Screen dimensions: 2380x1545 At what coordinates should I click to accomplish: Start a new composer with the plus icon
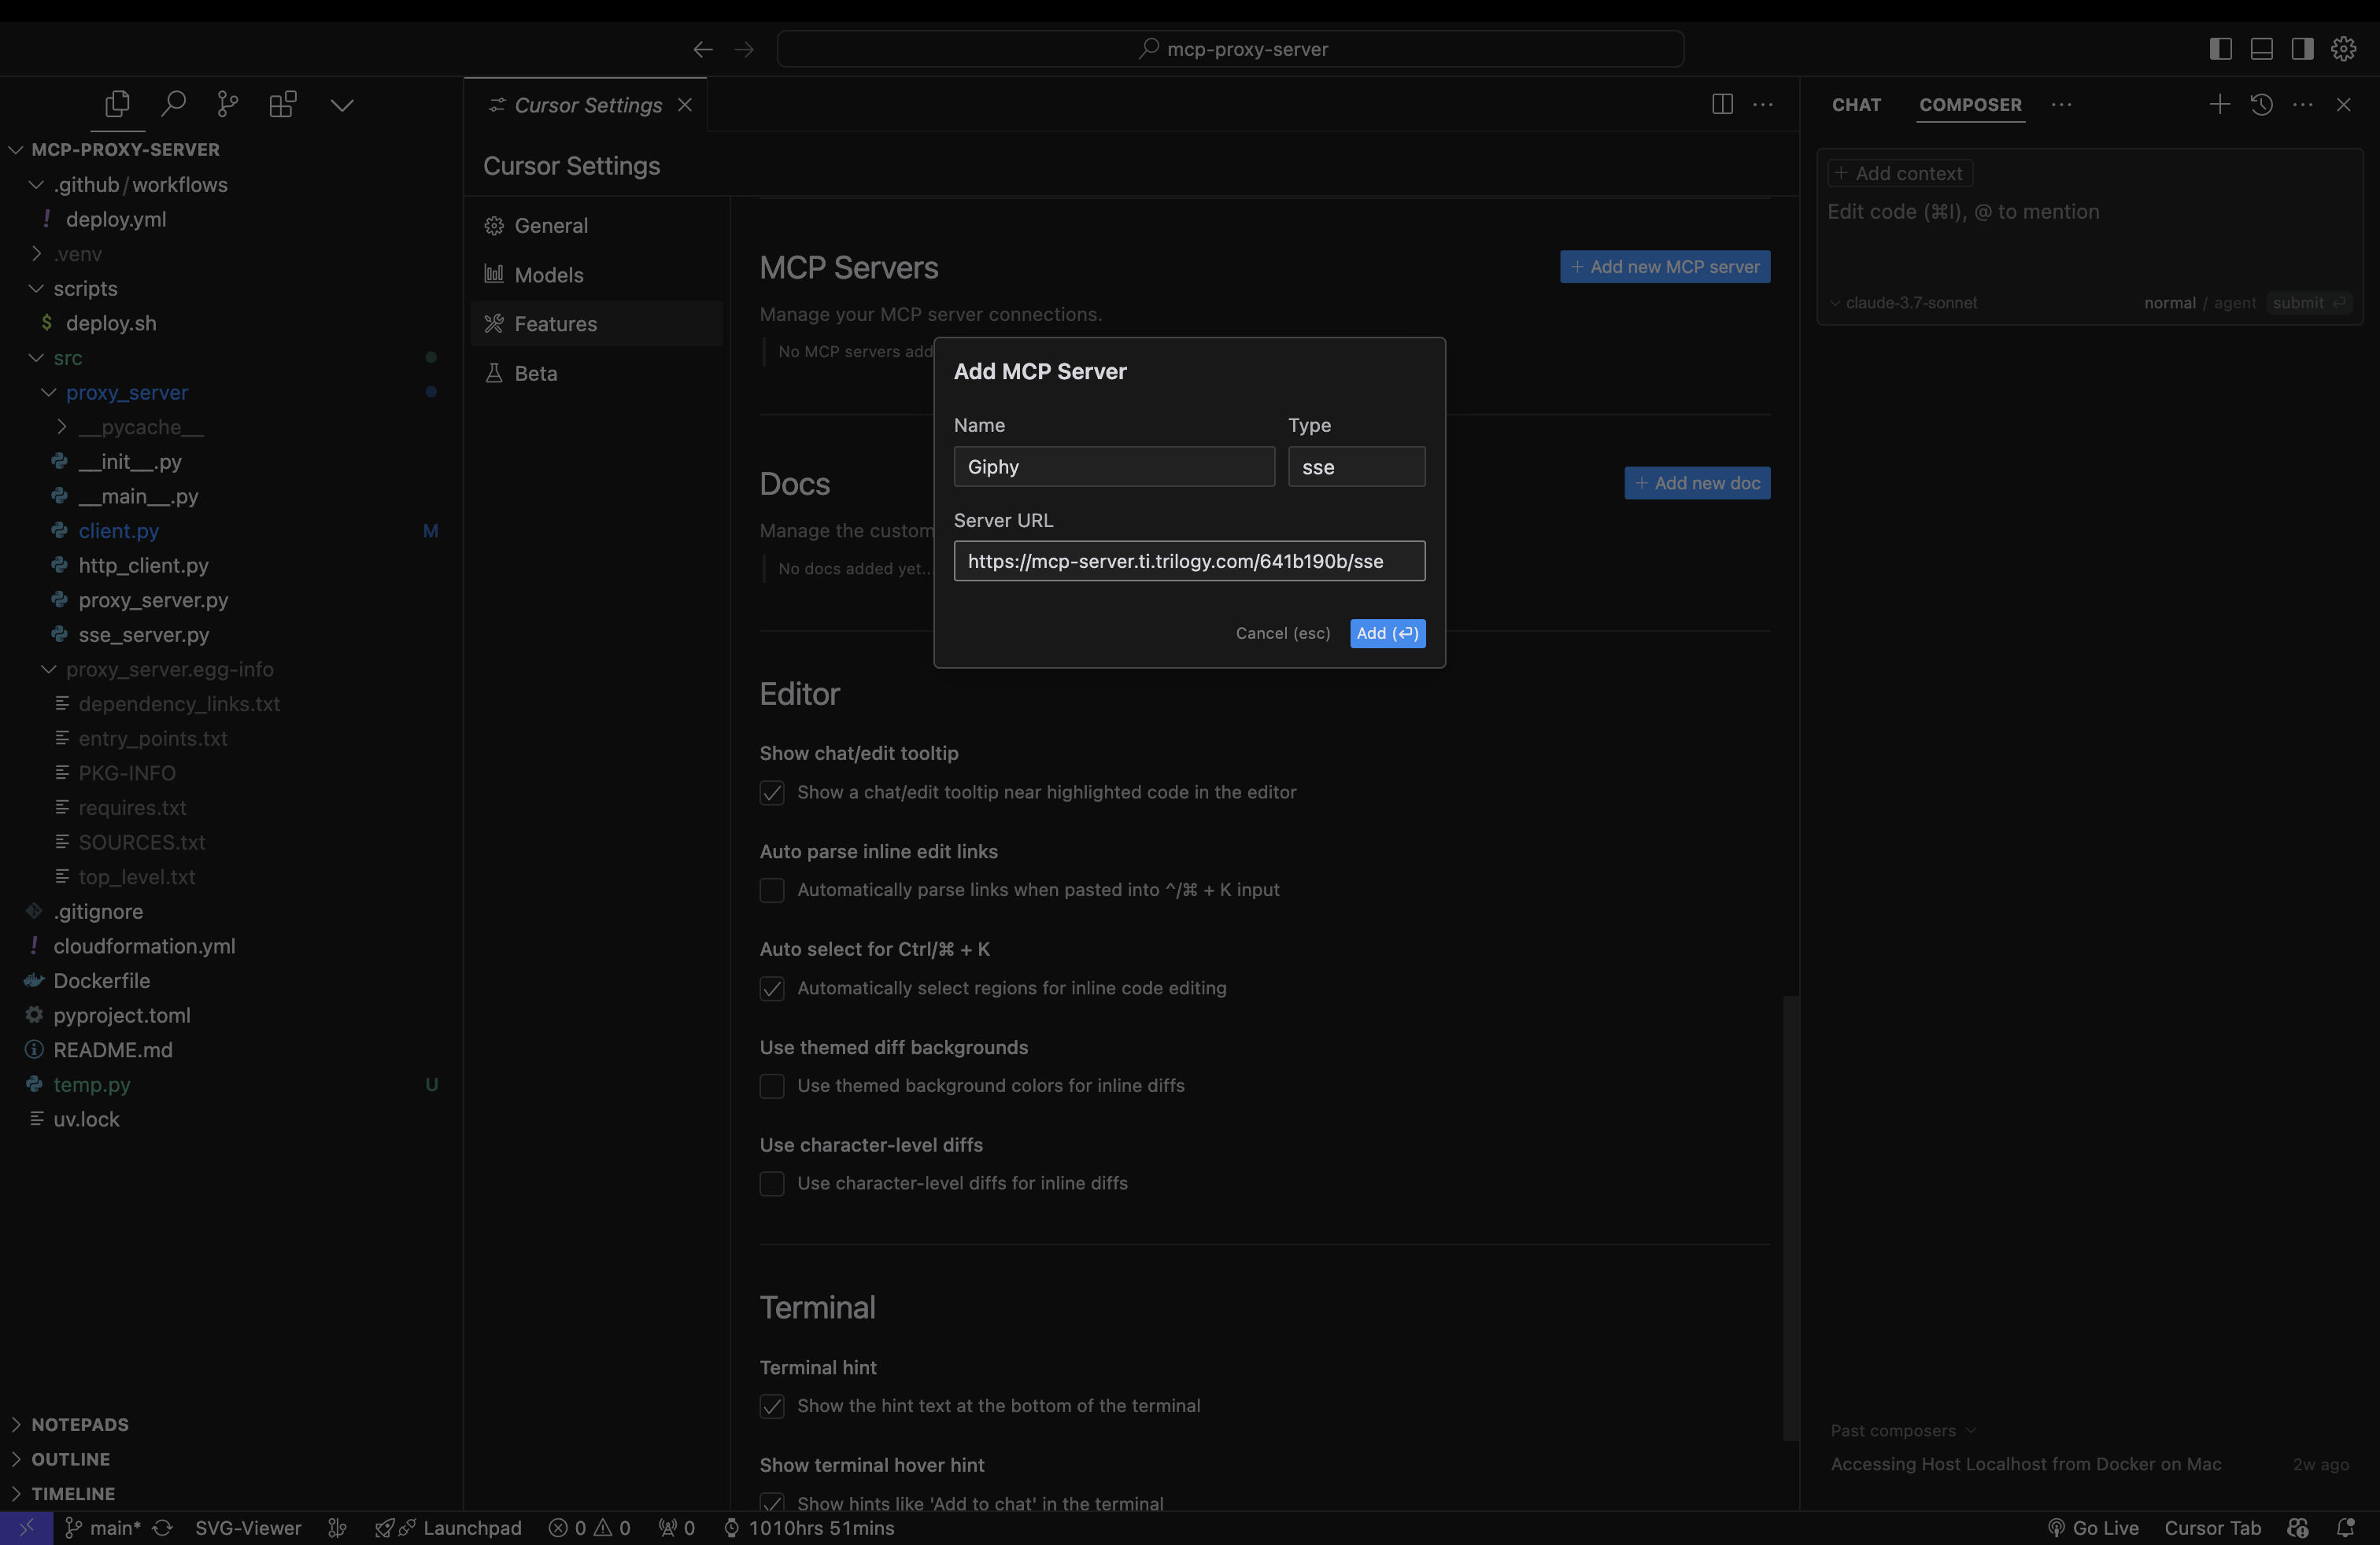[x=2220, y=104]
